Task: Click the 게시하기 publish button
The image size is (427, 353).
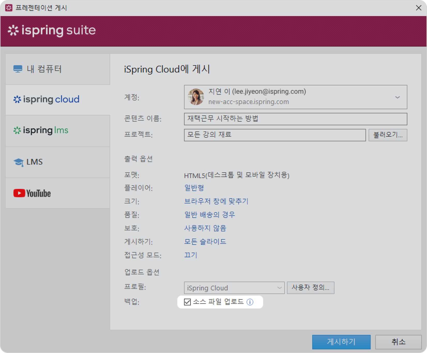Action: point(341,342)
